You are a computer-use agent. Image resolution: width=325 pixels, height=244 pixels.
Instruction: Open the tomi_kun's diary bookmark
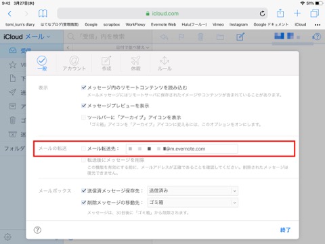[20, 24]
